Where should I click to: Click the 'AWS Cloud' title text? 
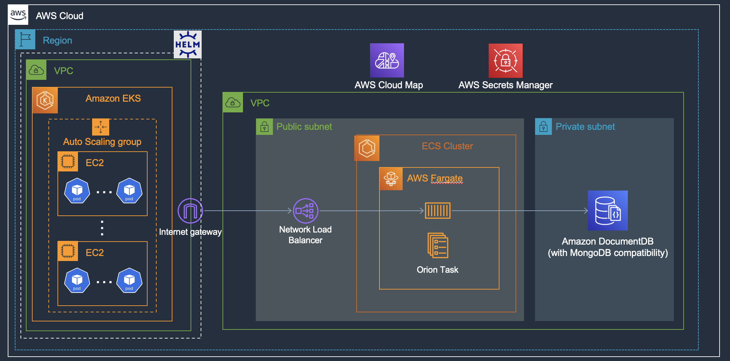point(59,16)
